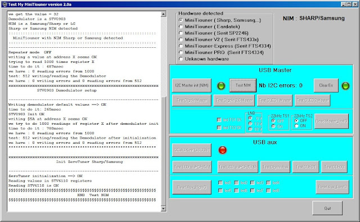Image resolution: width=360 pixels, height=222 pixels.
Task: Set LNB voltage to 13V
Action: 255,124
